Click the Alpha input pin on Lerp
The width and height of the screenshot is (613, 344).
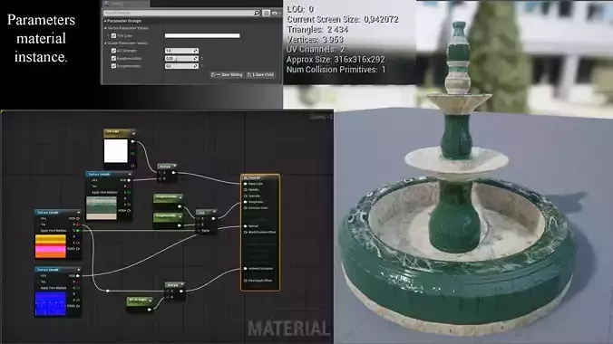click(199, 231)
